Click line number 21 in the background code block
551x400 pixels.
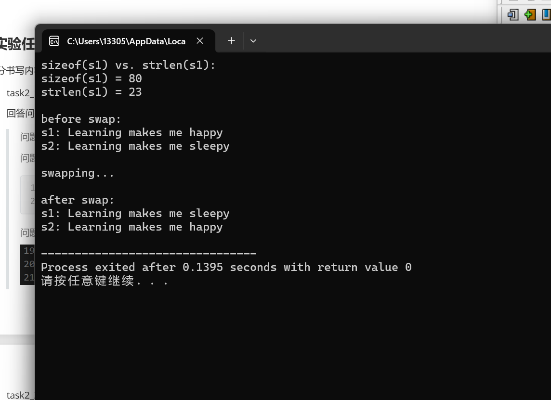point(29,277)
